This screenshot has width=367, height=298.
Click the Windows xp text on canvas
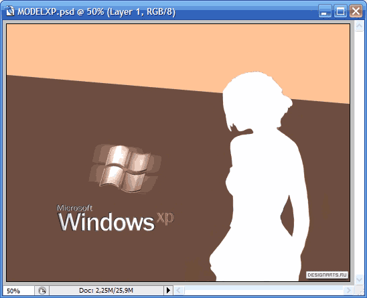[x=116, y=221]
